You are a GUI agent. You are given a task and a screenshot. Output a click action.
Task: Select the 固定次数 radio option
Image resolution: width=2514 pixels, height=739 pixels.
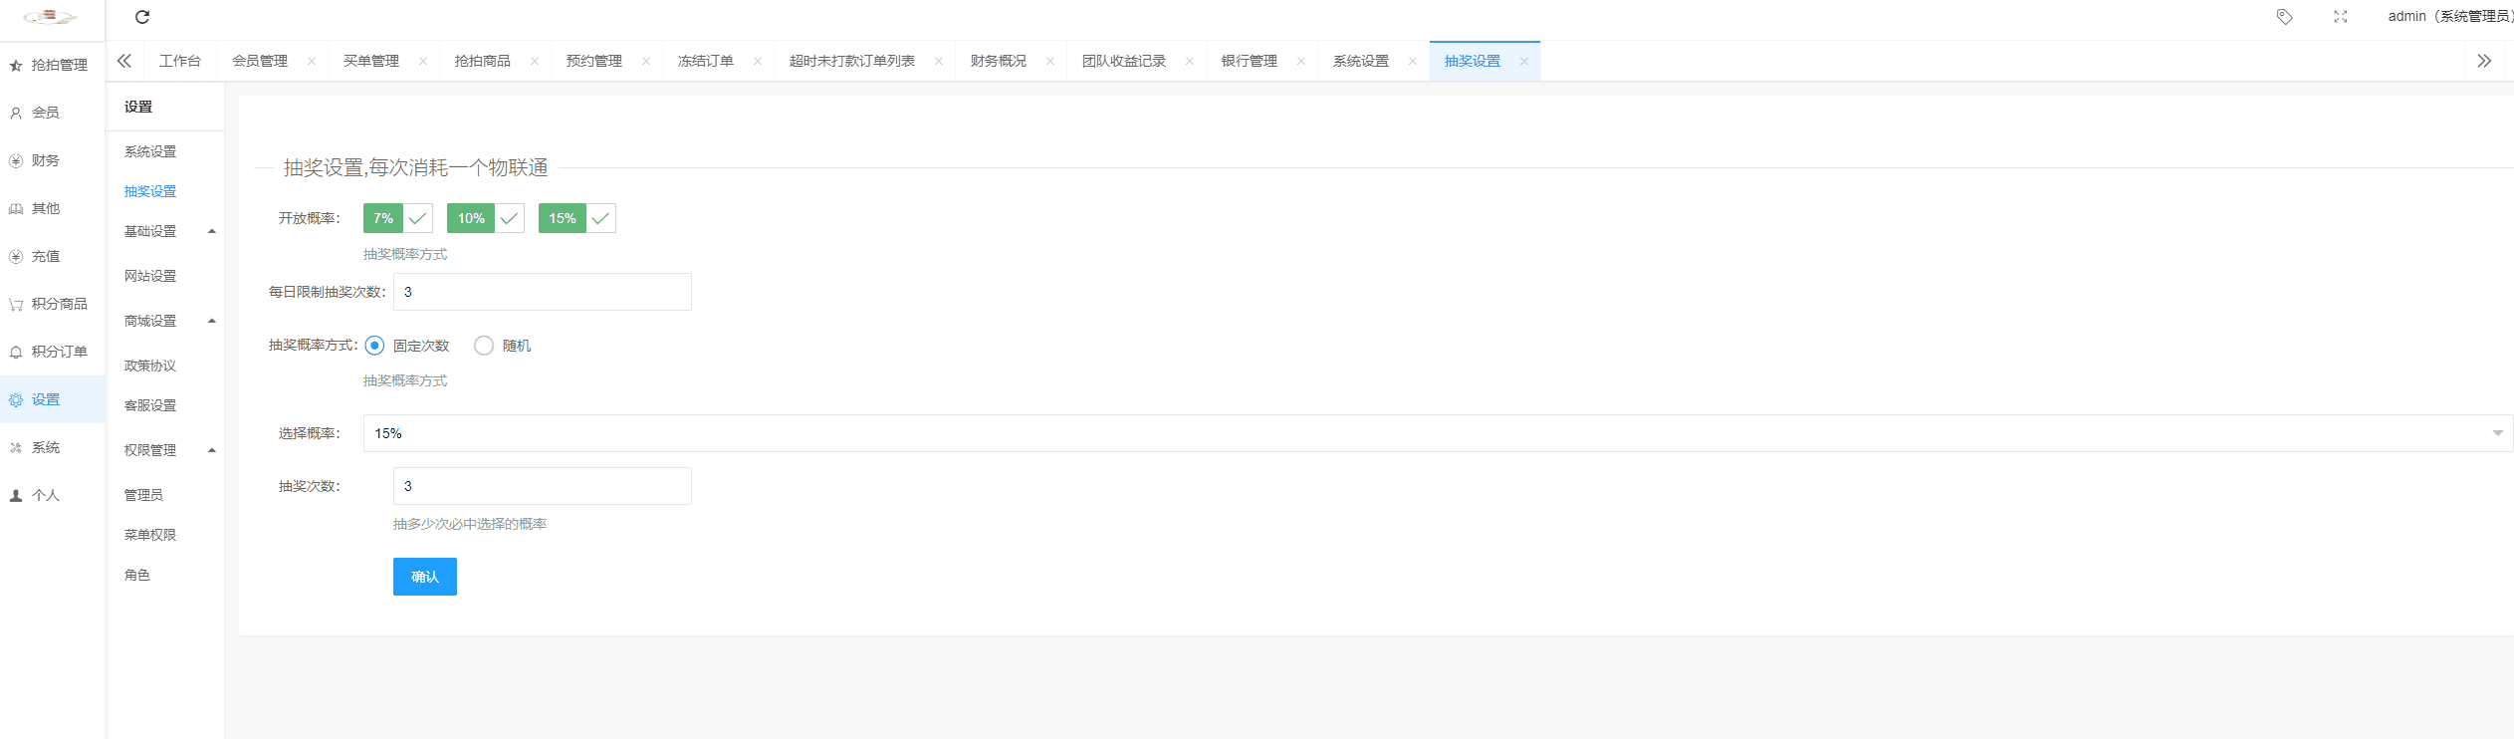(374, 346)
